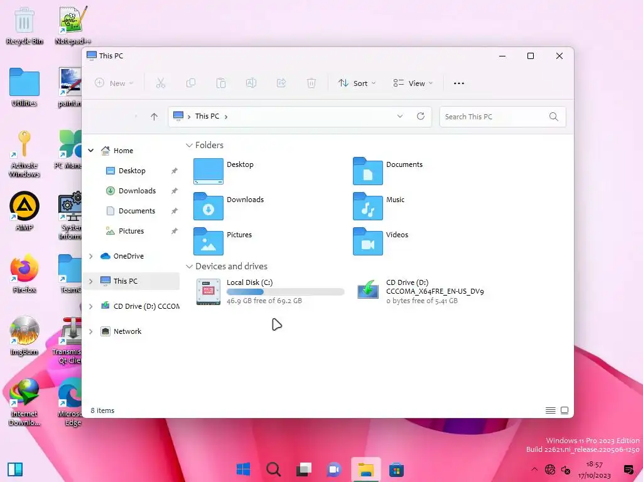
Task: Switch to details view layout icon
Action: pyautogui.click(x=550, y=410)
